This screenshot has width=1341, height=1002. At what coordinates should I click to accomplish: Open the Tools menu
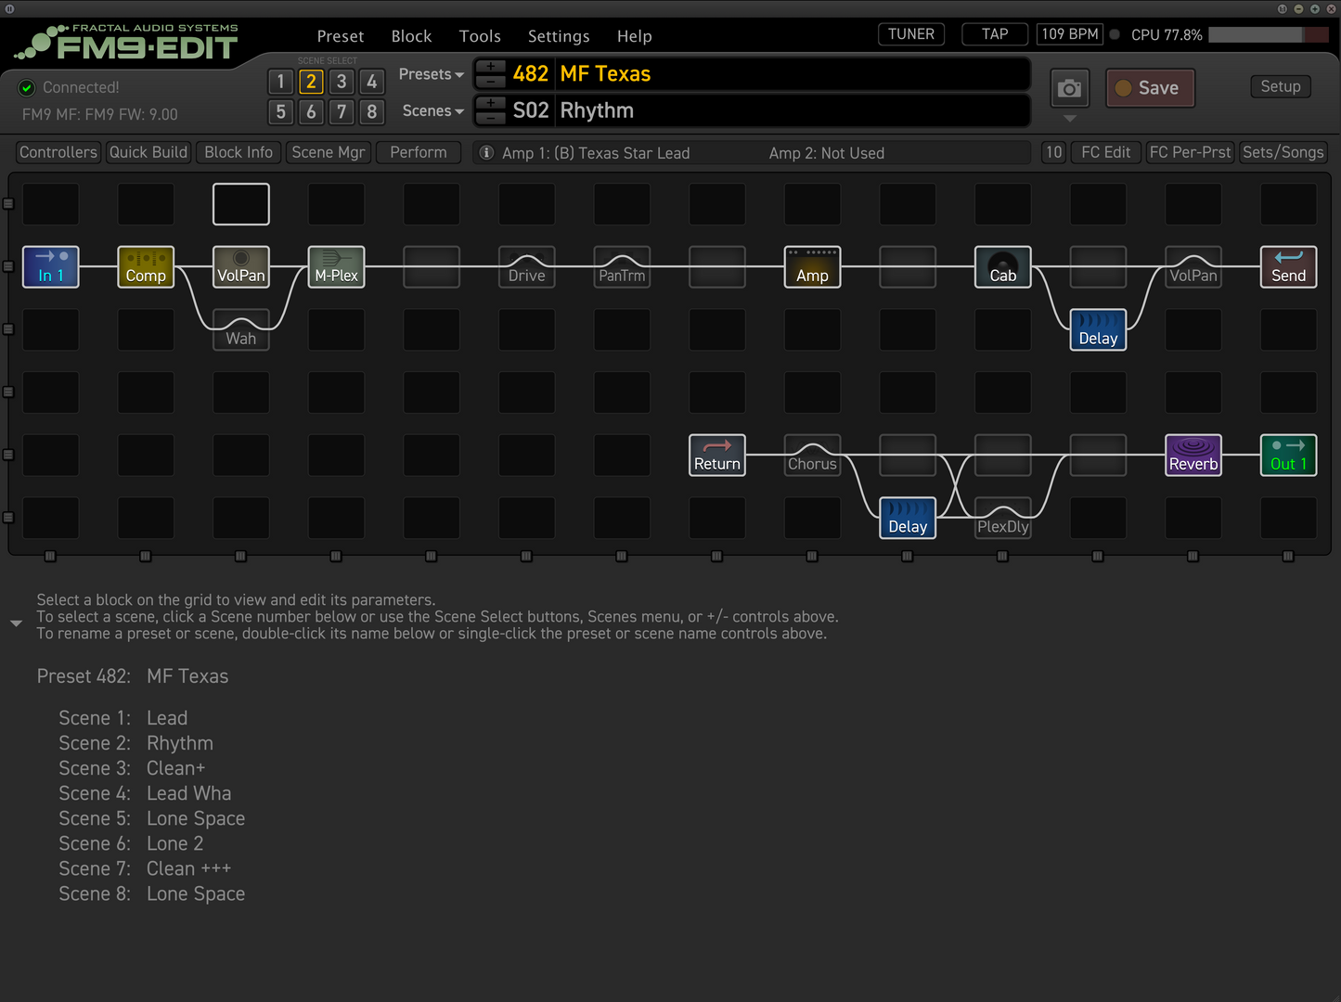tap(480, 36)
